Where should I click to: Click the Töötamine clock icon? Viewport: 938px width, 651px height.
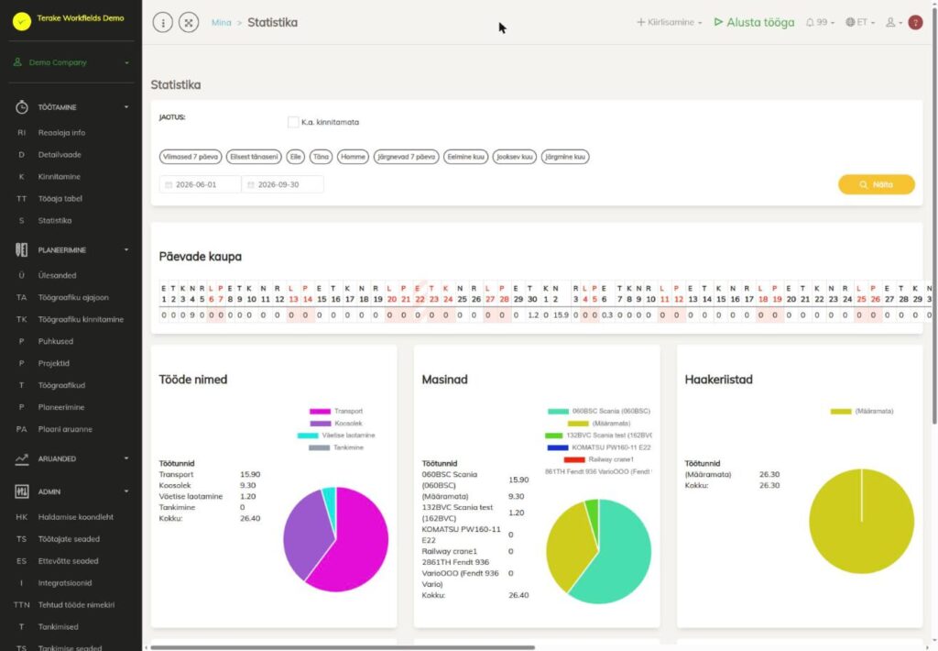coord(22,107)
